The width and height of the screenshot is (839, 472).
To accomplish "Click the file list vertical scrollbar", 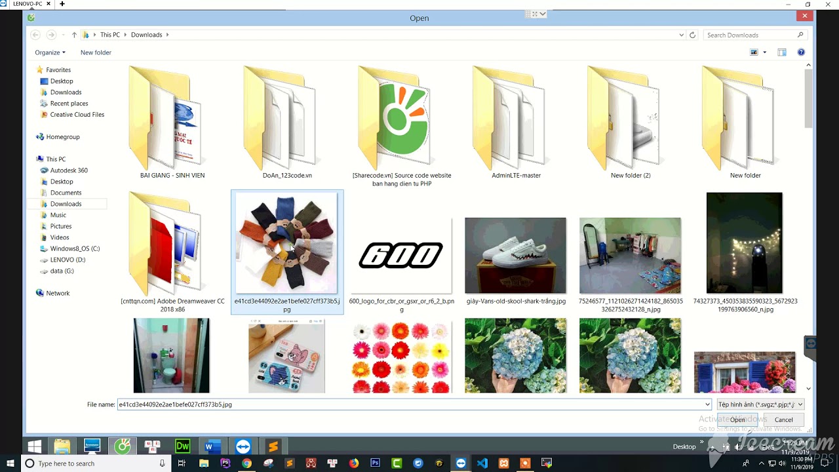I will coord(808,98).
